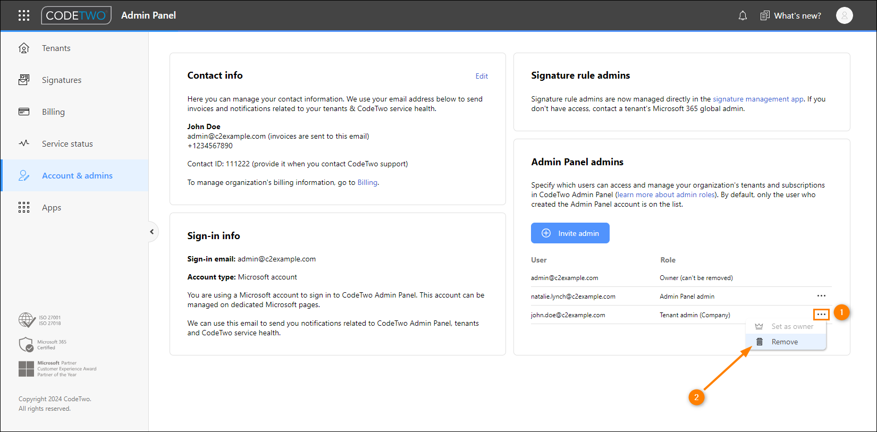Image resolution: width=877 pixels, height=432 pixels.
Task: Click the Microsoft 365 Certified badge
Action: click(43, 345)
